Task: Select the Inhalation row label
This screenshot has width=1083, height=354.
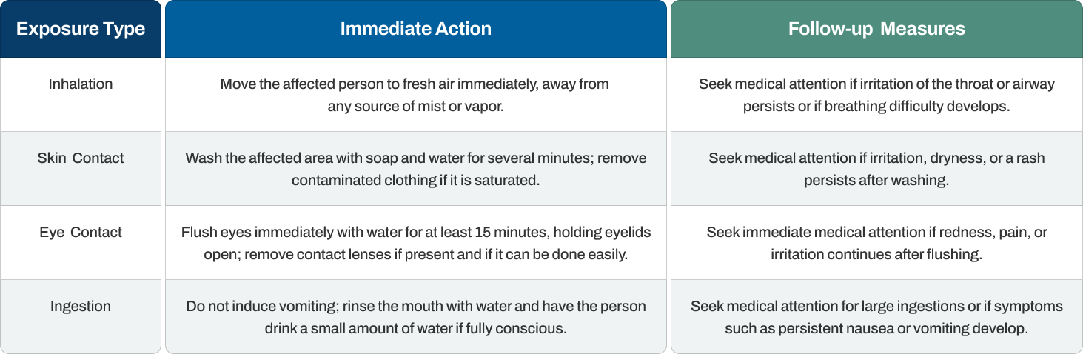Action: tap(81, 84)
